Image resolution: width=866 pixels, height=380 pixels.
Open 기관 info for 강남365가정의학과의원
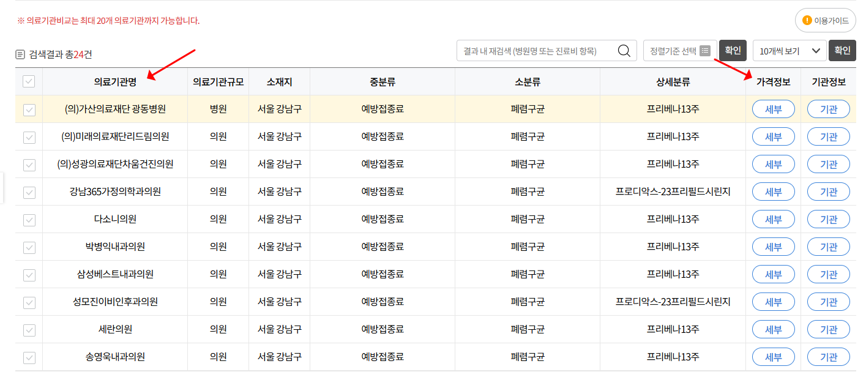(x=829, y=192)
